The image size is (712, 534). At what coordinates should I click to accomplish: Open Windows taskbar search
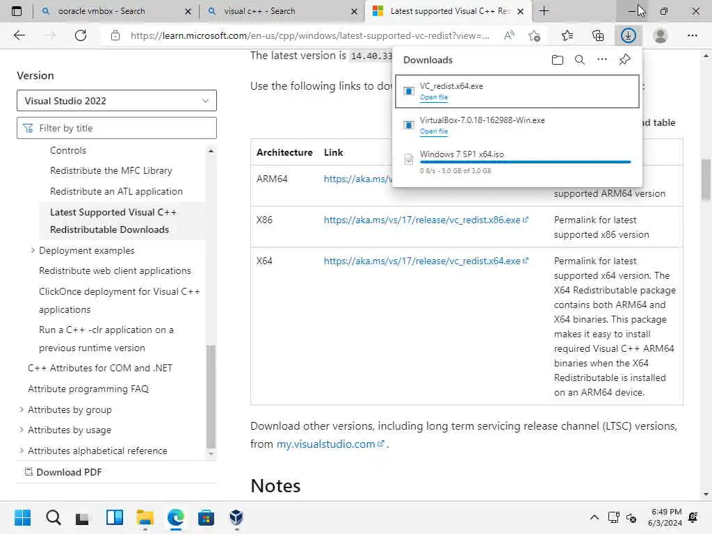pyautogui.click(x=53, y=517)
